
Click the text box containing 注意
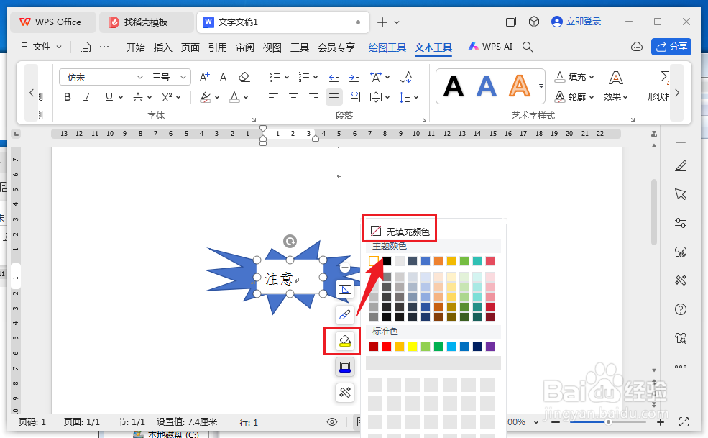(x=290, y=278)
